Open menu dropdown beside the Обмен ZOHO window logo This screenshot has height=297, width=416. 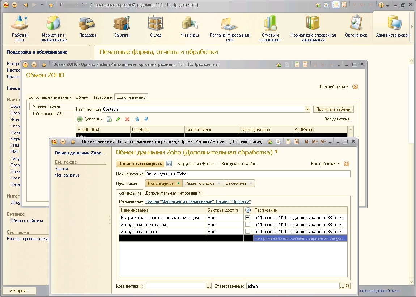click(34, 64)
